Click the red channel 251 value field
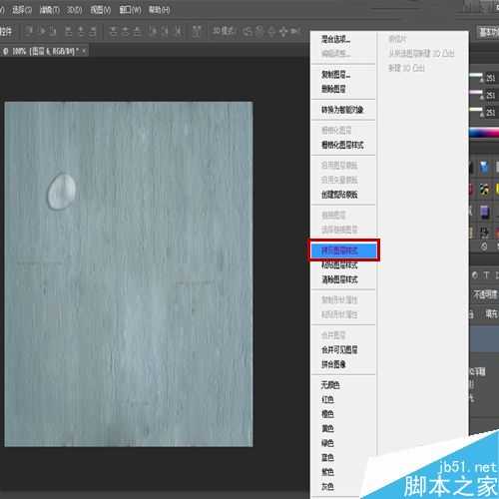 491,78
